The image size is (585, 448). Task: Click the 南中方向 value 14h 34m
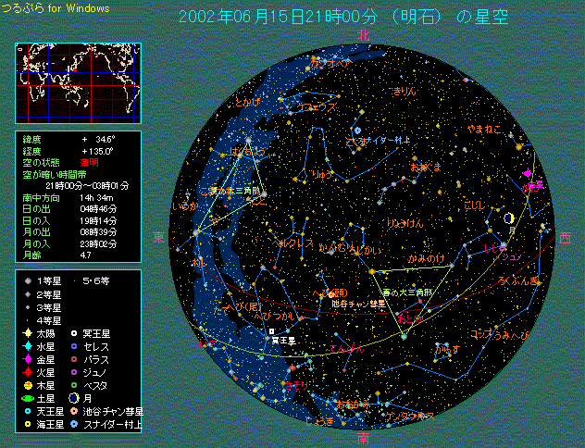click(x=96, y=198)
